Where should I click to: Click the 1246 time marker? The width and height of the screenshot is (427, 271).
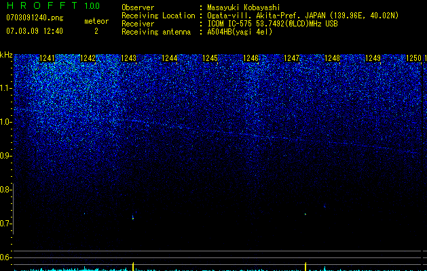pos(250,58)
